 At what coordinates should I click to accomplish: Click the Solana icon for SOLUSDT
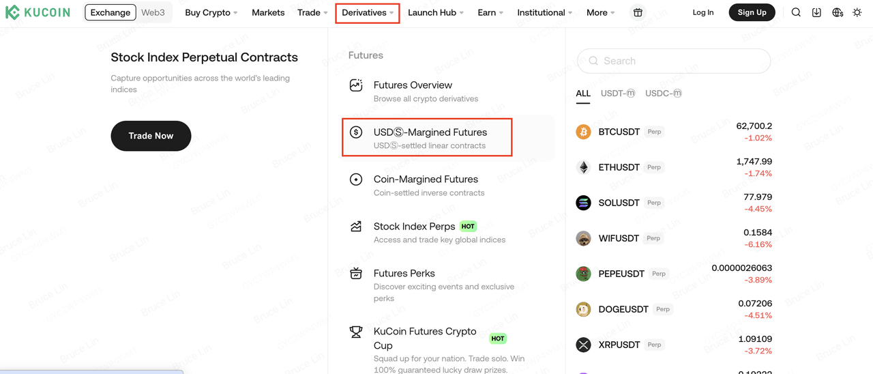point(583,203)
